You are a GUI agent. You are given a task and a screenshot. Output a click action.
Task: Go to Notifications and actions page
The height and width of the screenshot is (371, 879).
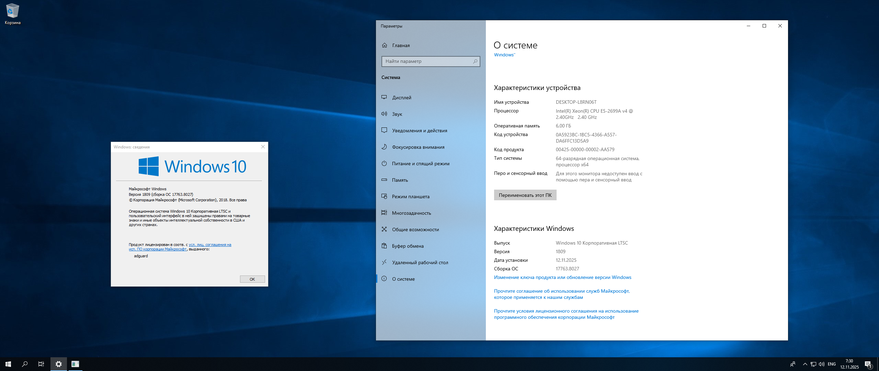420,131
